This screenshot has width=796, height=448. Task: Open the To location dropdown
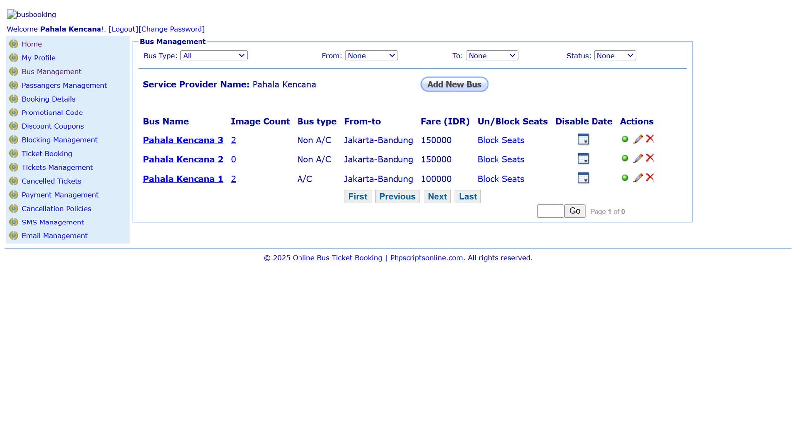click(492, 55)
